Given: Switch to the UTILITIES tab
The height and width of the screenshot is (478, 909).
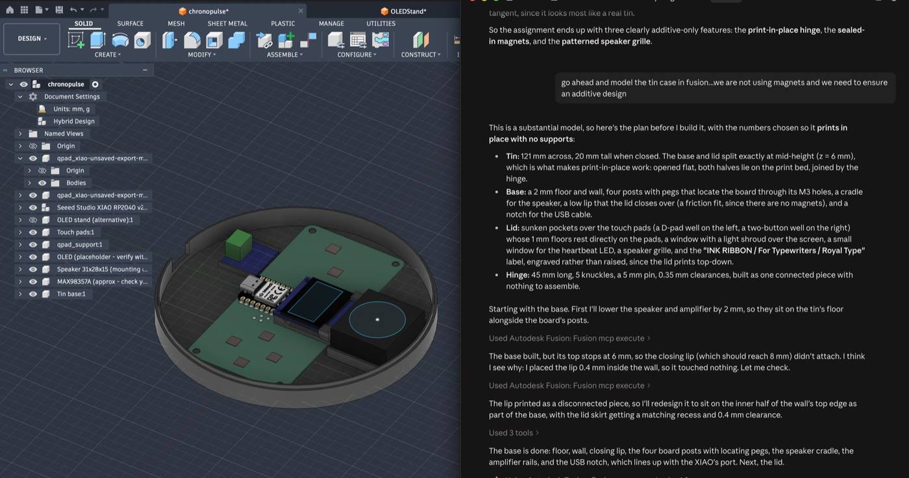Looking at the screenshot, I should [381, 23].
